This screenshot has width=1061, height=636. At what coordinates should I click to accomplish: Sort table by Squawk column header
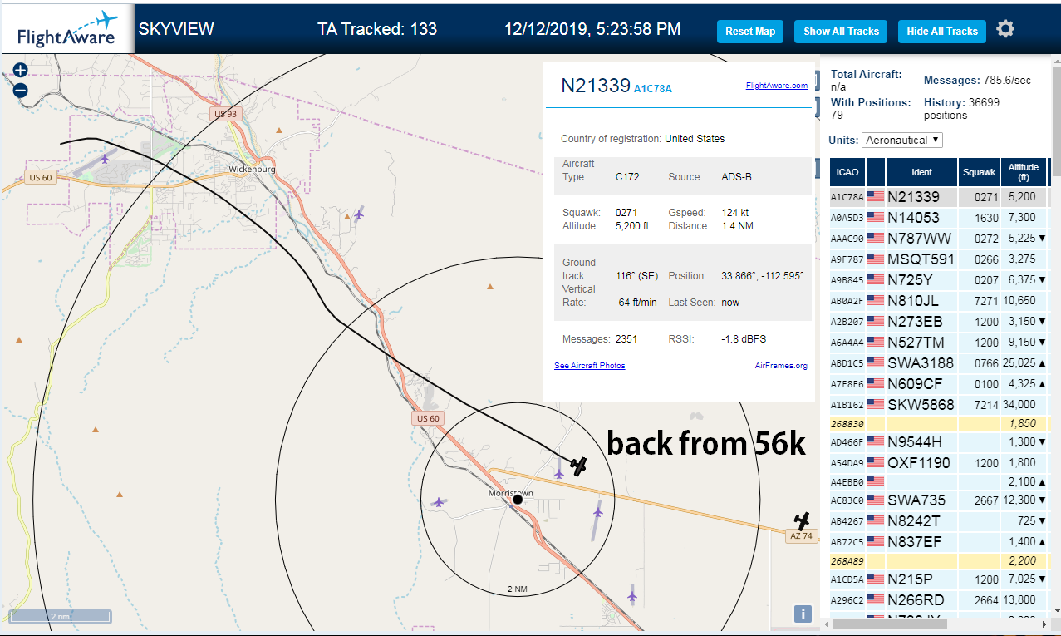click(x=980, y=172)
